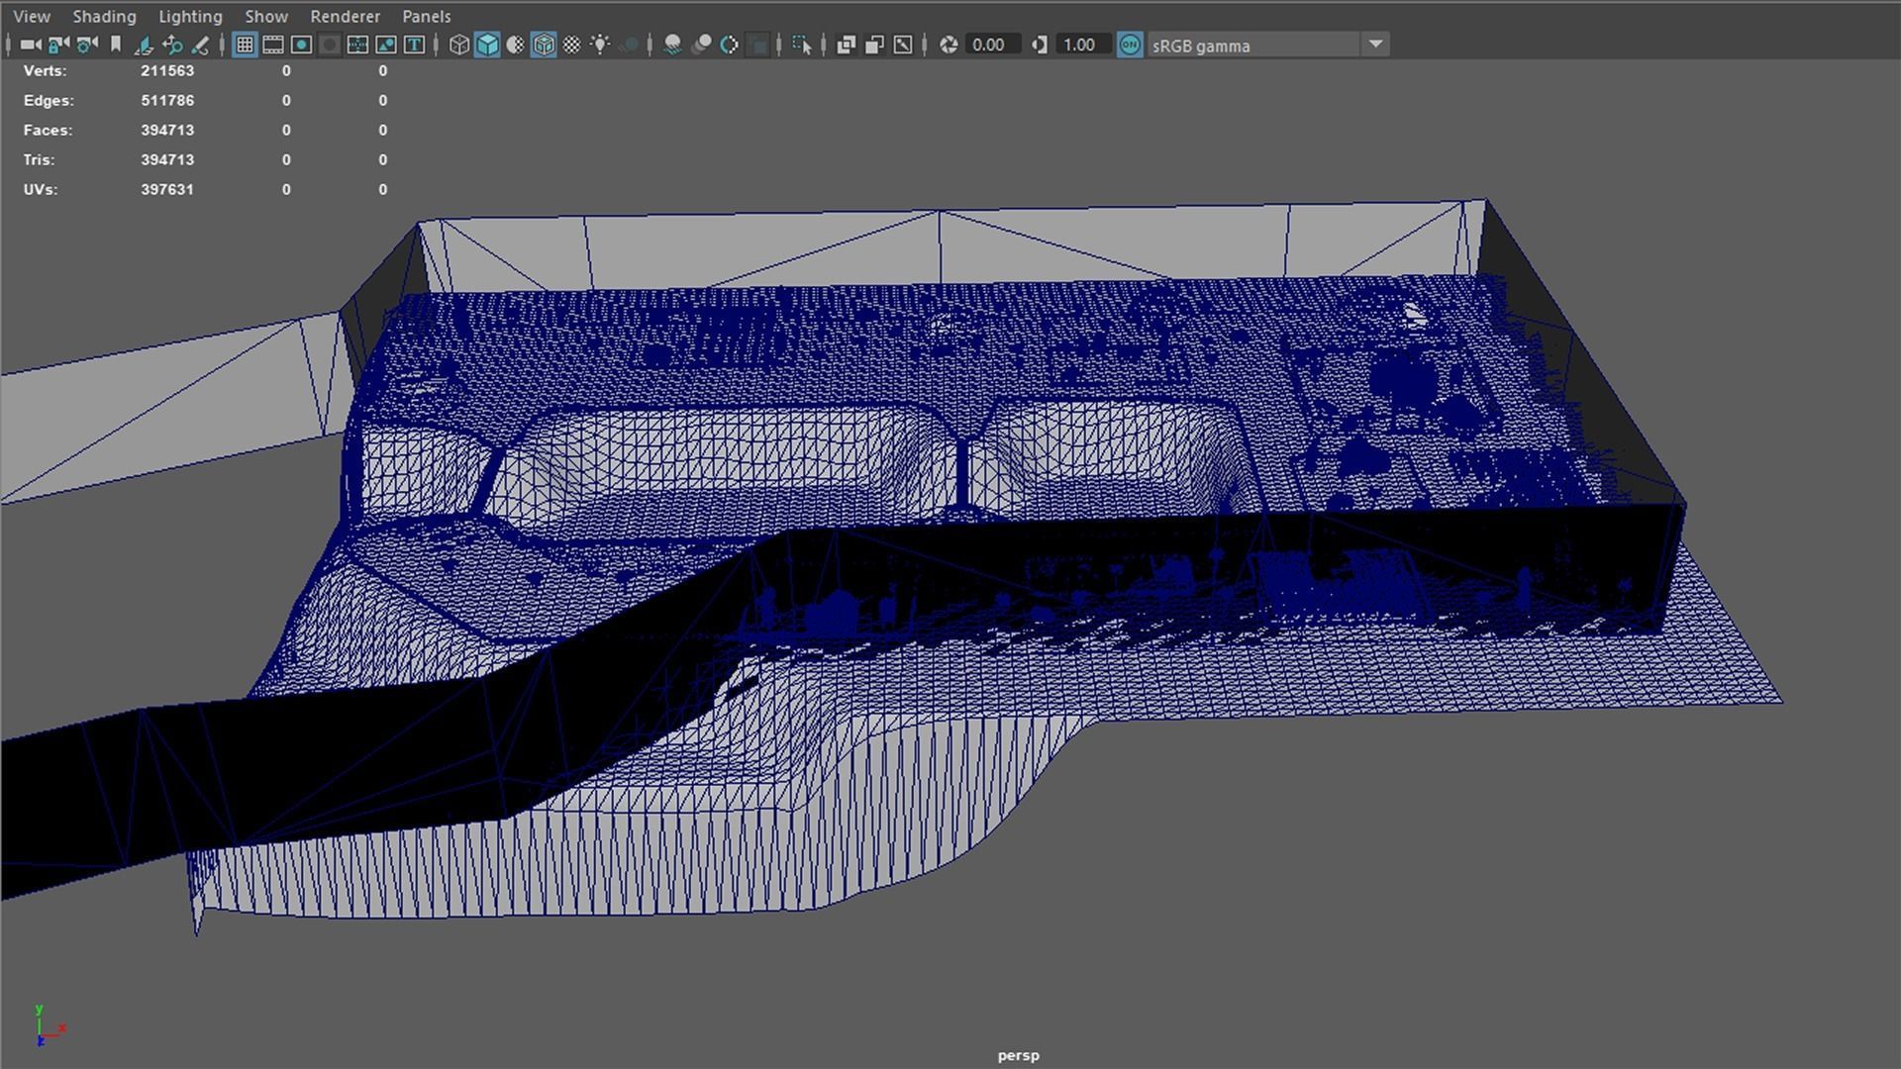This screenshot has height=1069, width=1901.
Task: Click the Lock Camera icon
Action: 58,45
